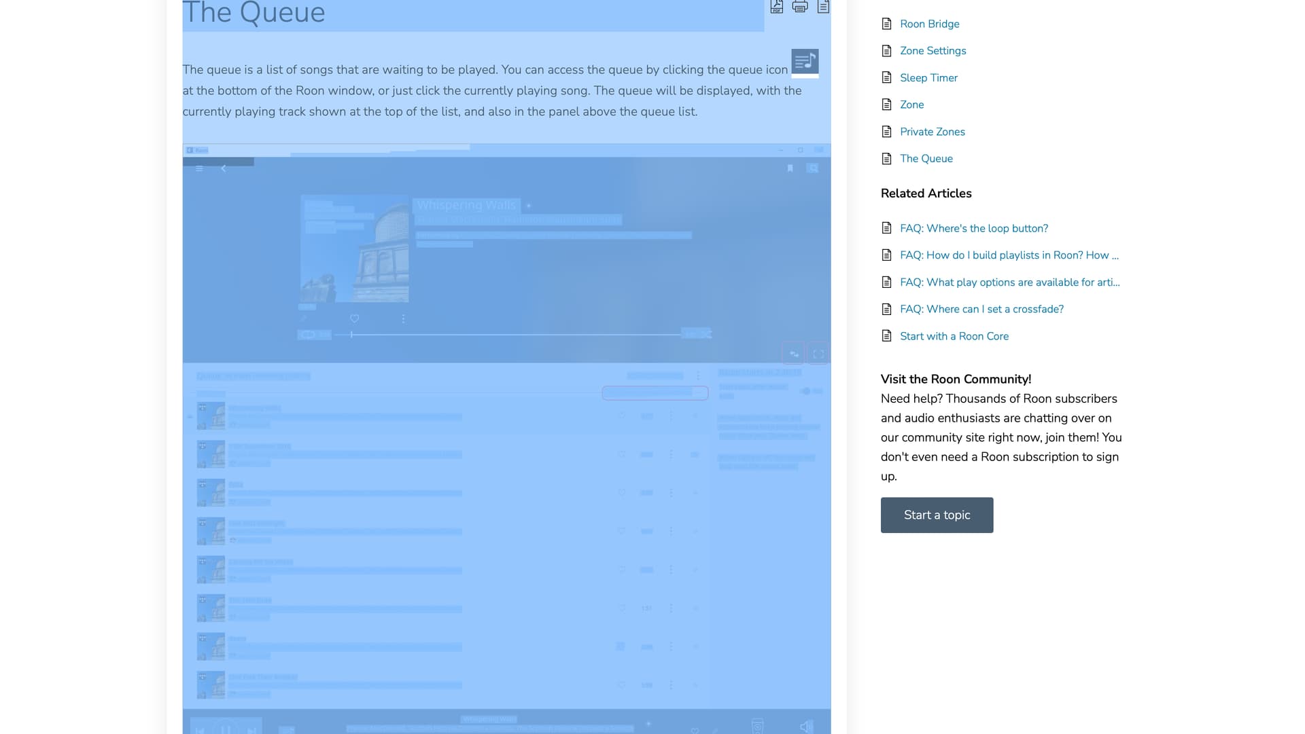The width and height of the screenshot is (1305, 734).
Task: Click the icon beside the playlists FAQ
Action: [x=886, y=255]
